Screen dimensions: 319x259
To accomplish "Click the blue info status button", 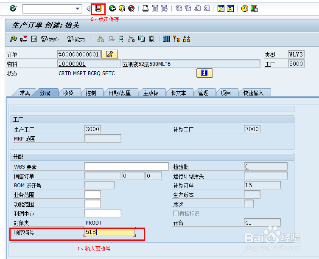I will (204, 73).
